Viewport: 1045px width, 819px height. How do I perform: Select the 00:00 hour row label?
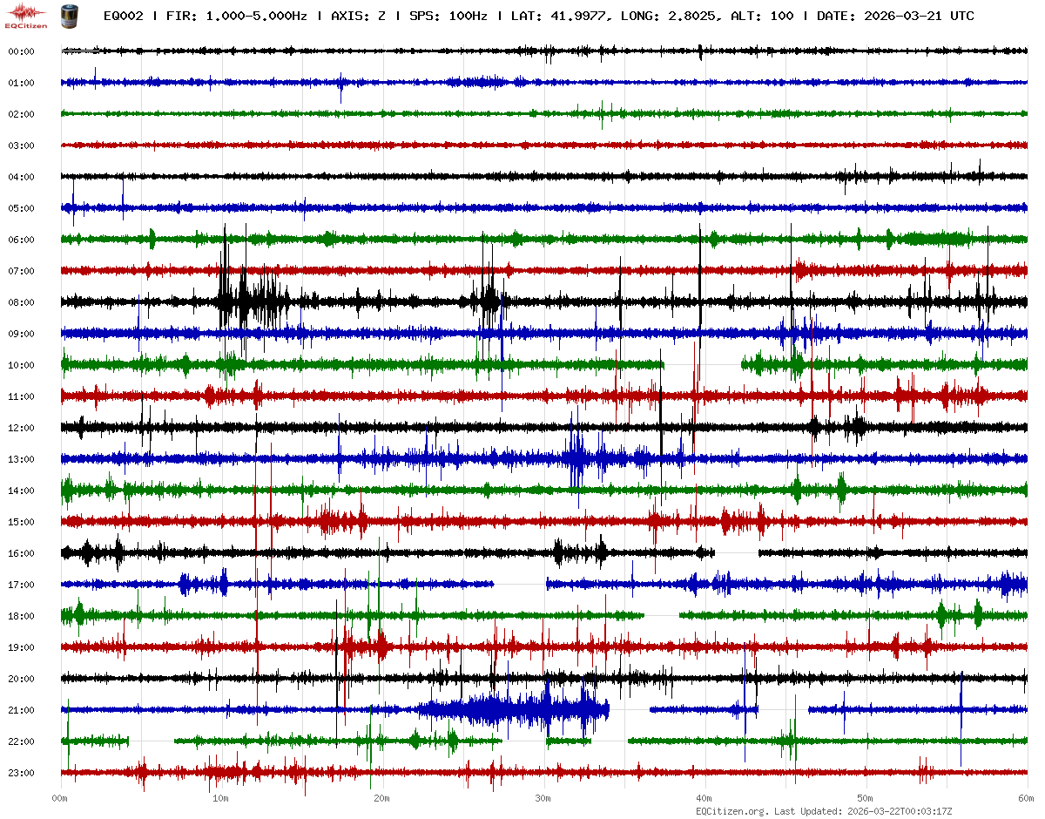coord(21,51)
